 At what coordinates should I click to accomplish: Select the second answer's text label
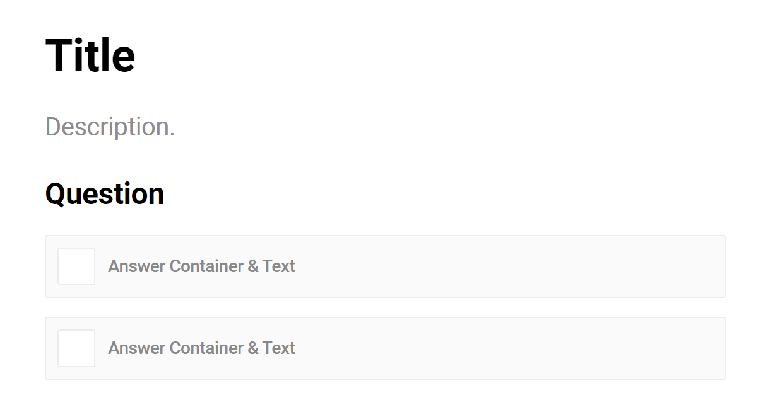201,348
